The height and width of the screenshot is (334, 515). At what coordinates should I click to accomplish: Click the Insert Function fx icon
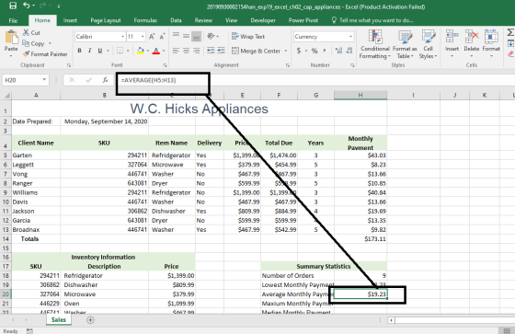[105, 80]
